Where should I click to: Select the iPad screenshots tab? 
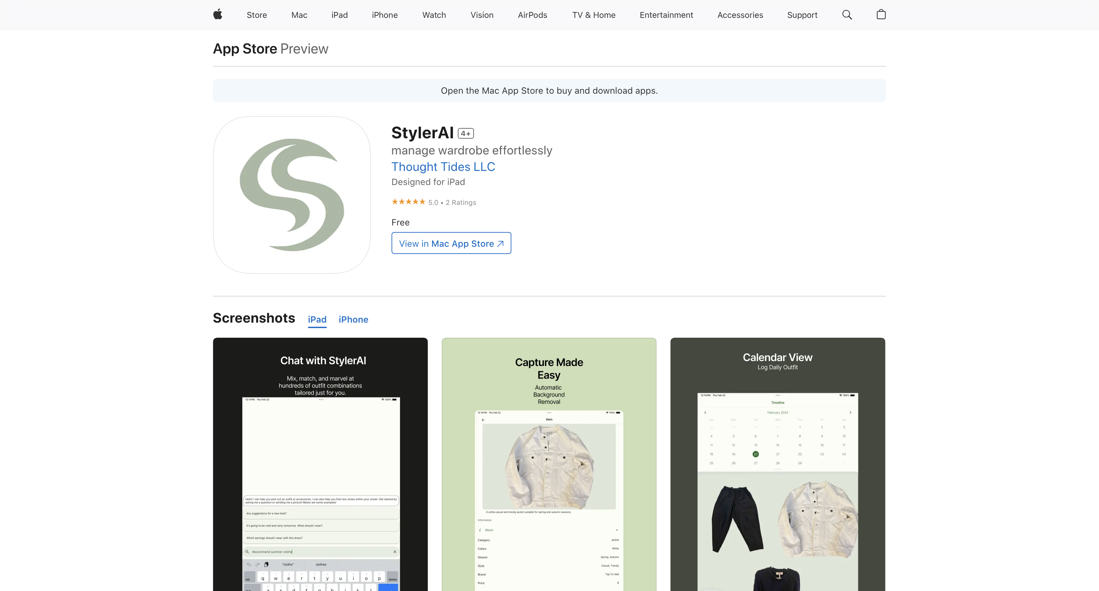pyautogui.click(x=317, y=320)
